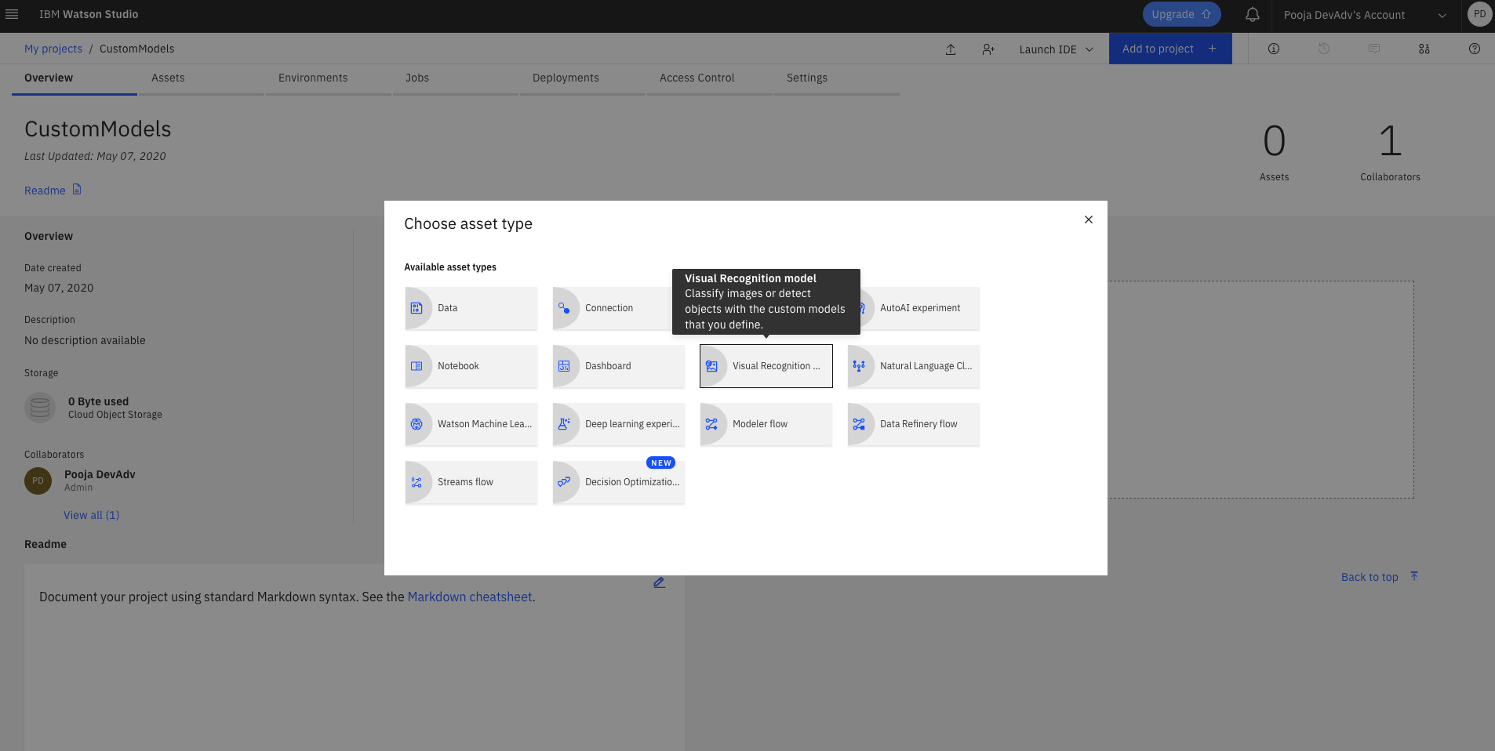Click the export project upload icon
1495x751 pixels.
[x=951, y=49]
